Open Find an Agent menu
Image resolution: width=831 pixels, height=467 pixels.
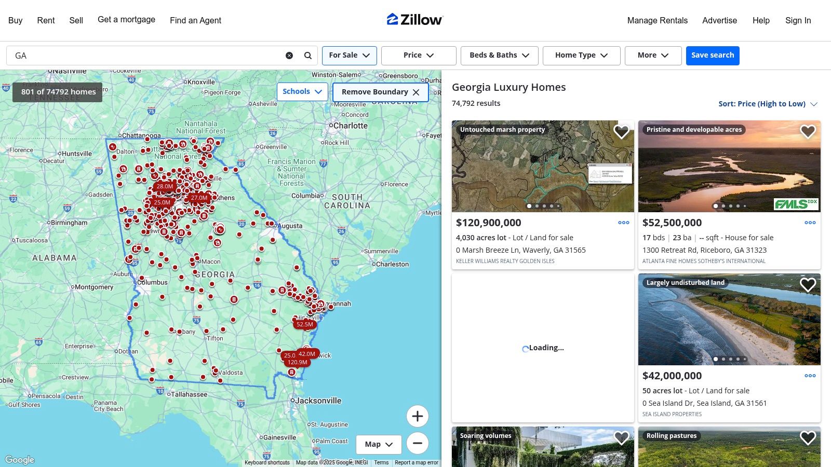click(x=195, y=20)
